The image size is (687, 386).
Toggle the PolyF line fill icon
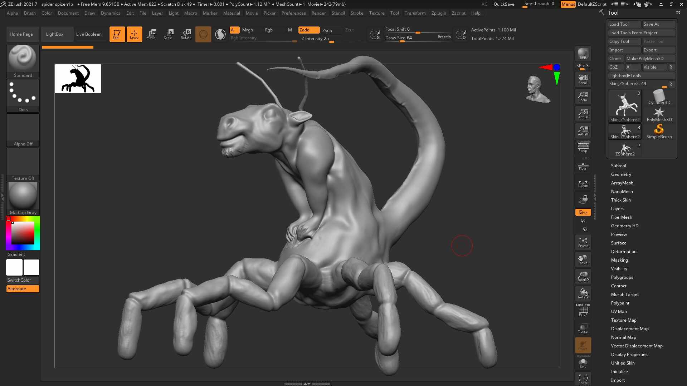583,310
